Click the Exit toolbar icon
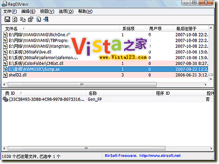Image resolution: width=219 pixels, height=164 pixels. (46, 19)
